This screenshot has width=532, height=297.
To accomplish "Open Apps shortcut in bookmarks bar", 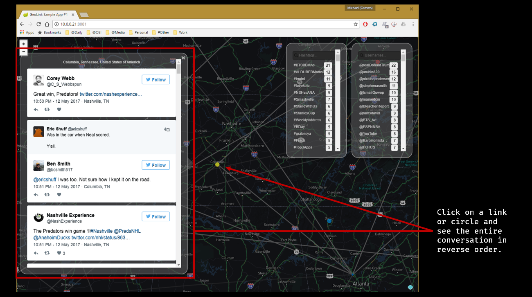I will (x=27, y=32).
